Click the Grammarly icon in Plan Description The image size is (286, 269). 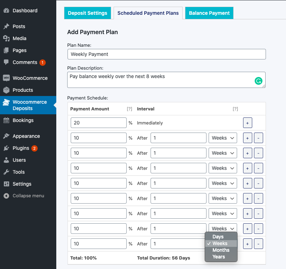[x=259, y=81]
